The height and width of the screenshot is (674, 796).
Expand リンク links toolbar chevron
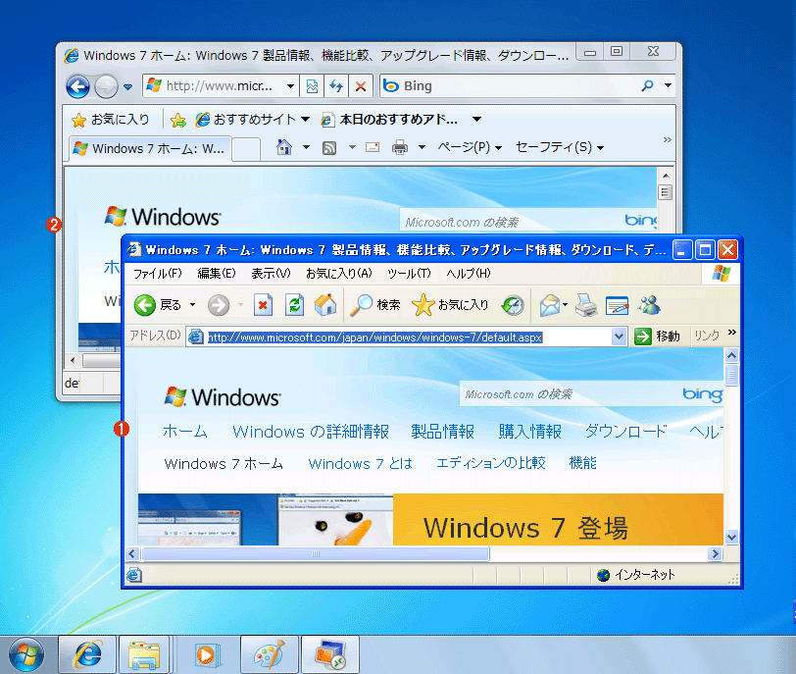[x=731, y=333]
